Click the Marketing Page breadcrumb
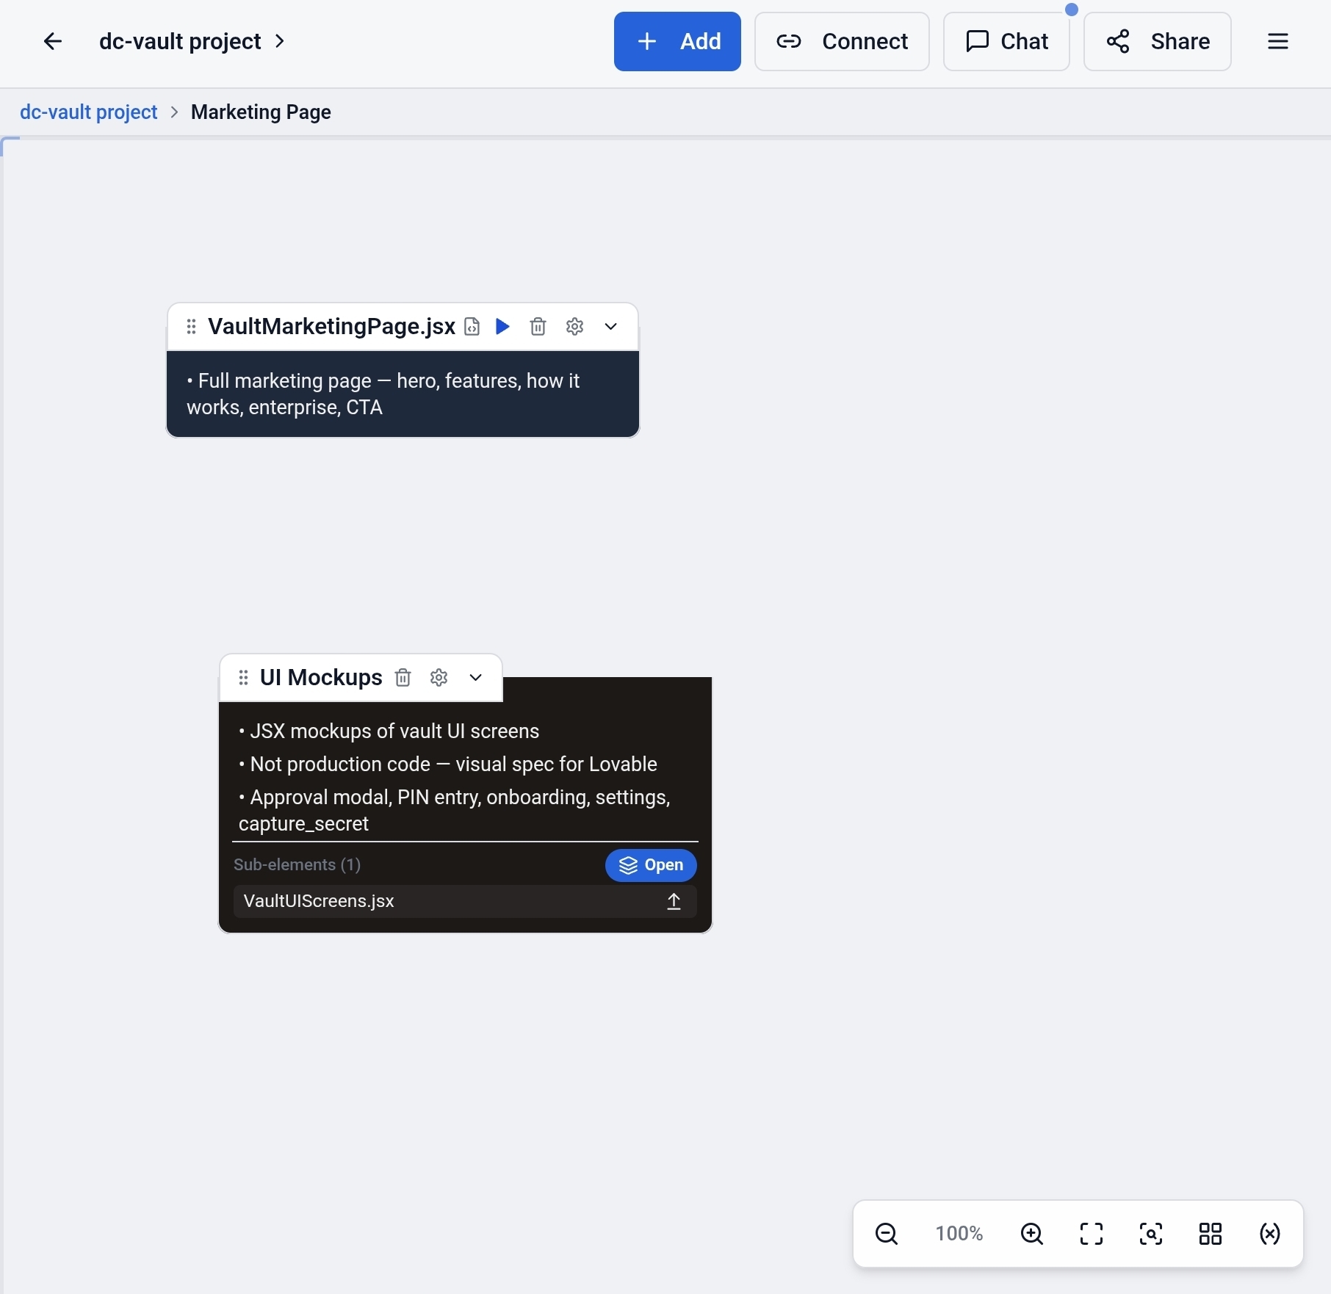 coord(261,112)
